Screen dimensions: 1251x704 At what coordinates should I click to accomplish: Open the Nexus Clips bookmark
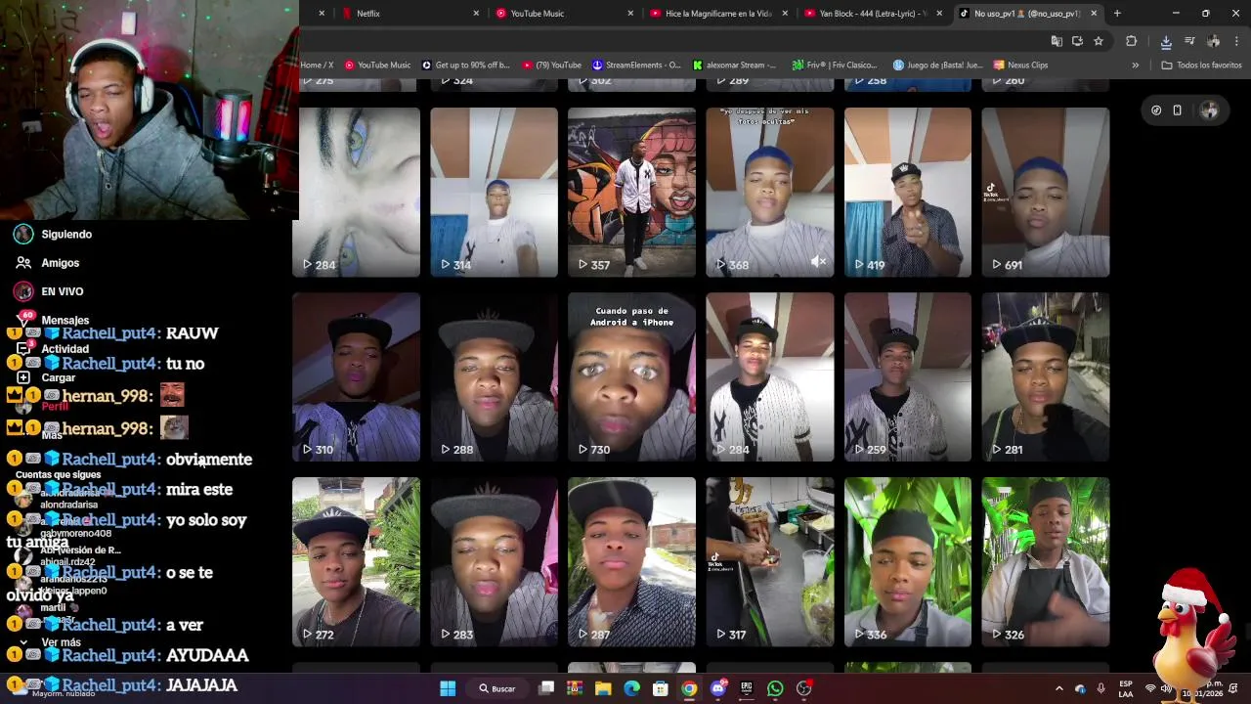click(x=1020, y=66)
